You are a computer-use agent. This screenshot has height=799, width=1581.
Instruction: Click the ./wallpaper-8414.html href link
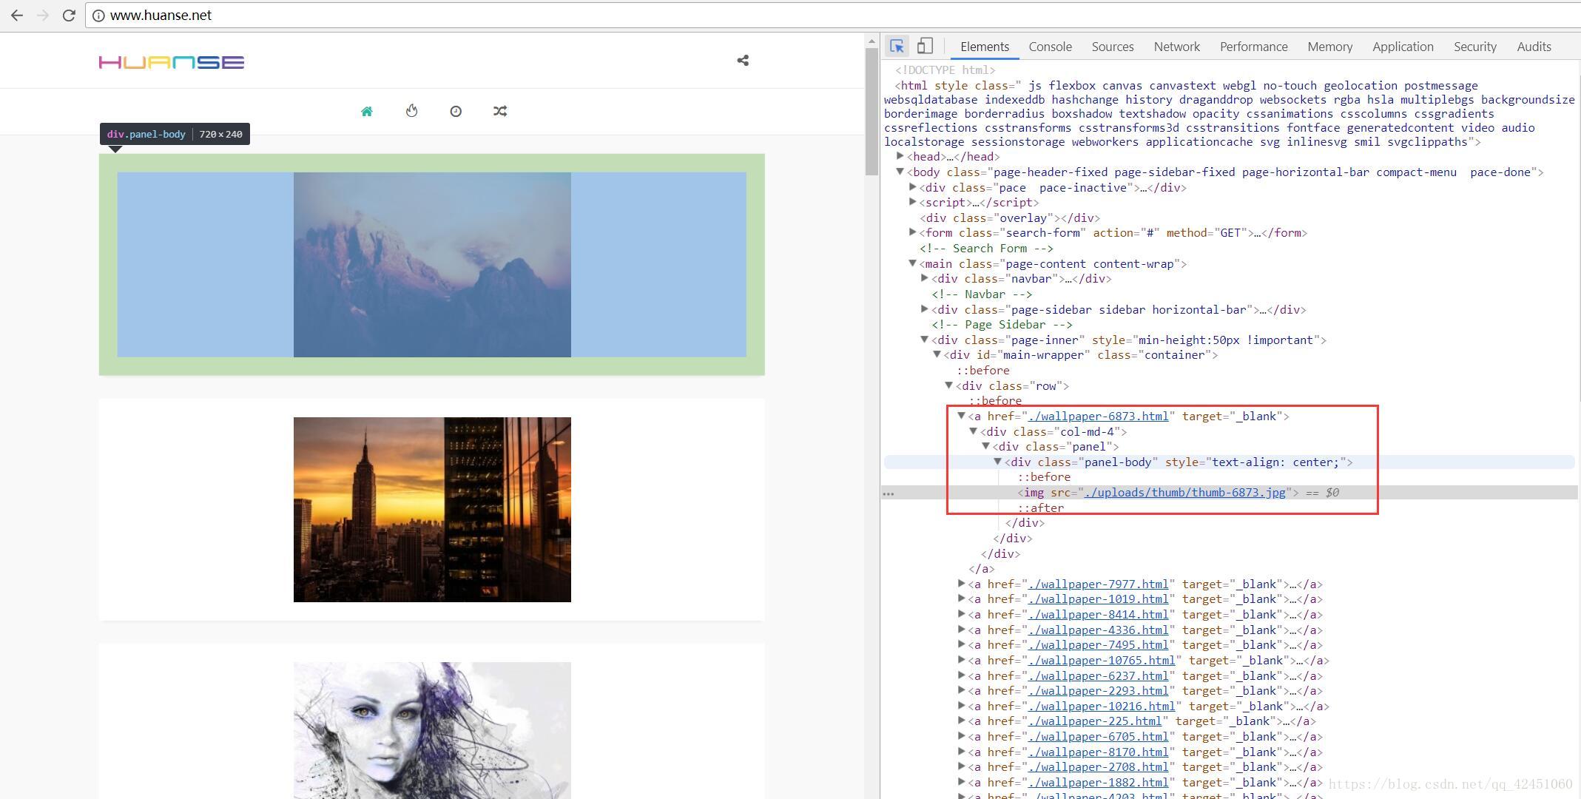(x=1099, y=615)
